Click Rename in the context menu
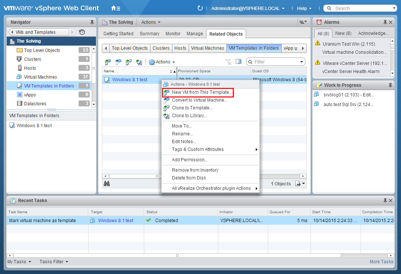The image size is (401, 274). (182, 134)
